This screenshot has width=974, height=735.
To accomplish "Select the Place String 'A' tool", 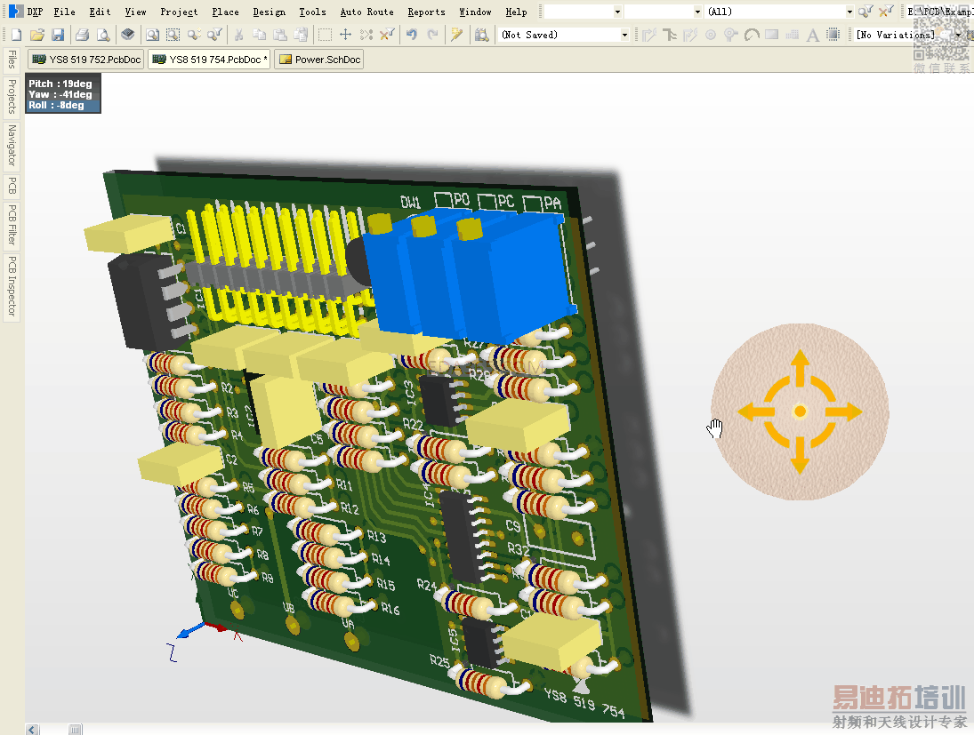I will [812, 35].
